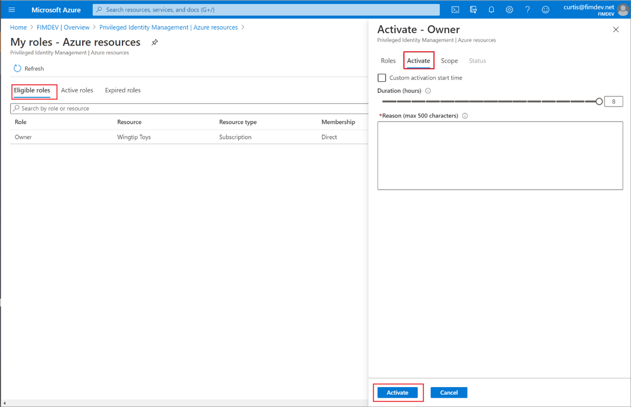Open the Scope tab in the pane
The height and width of the screenshot is (407, 631).
[x=449, y=61]
